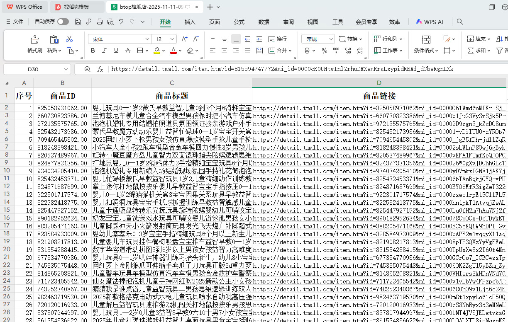Apply the yellow fill color swatch
This screenshot has height=322, width=508.
[x=156, y=51]
